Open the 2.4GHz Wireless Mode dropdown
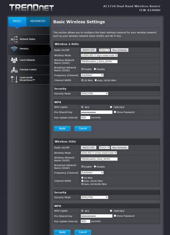 tap(99, 55)
